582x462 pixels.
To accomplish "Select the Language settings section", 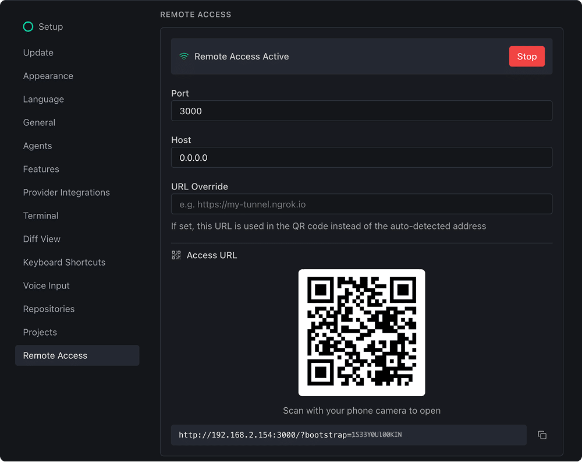I will (44, 99).
